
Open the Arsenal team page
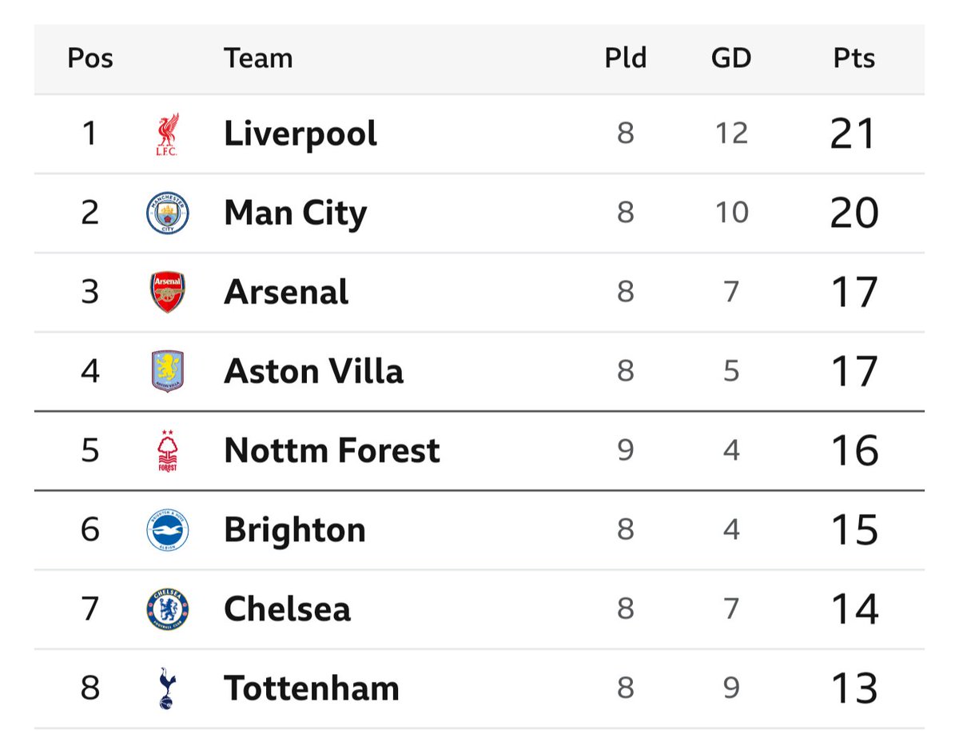point(286,292)
